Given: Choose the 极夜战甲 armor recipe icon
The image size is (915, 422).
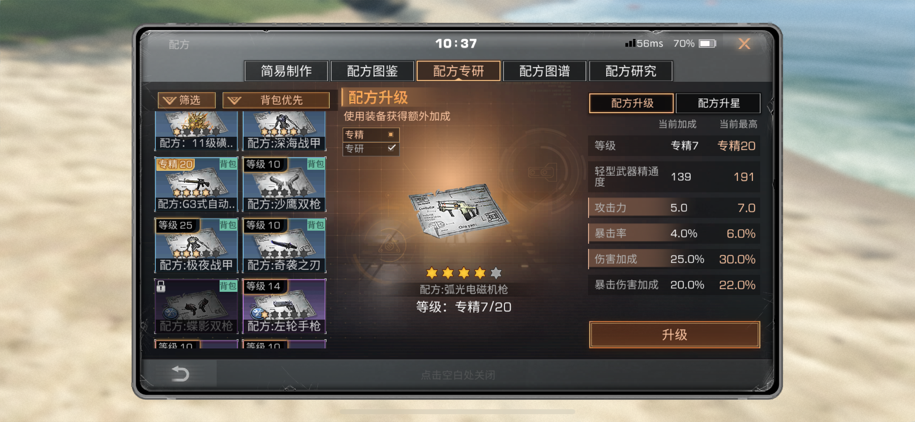Looking at the screenshot, I should pyautogui.click(x=196, y=245).
